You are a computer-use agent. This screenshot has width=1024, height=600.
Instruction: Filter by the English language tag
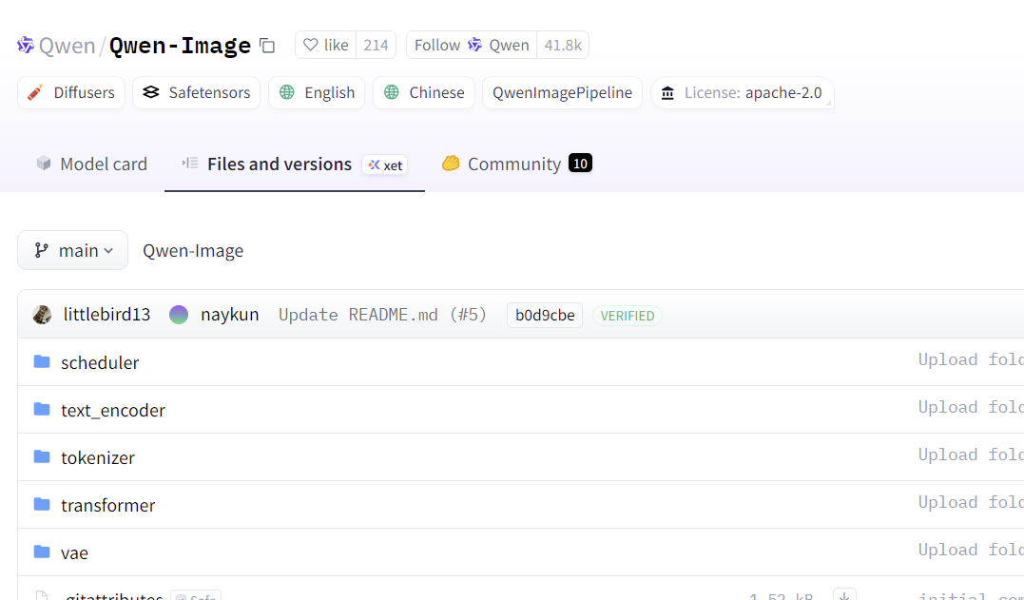point(317,92)
